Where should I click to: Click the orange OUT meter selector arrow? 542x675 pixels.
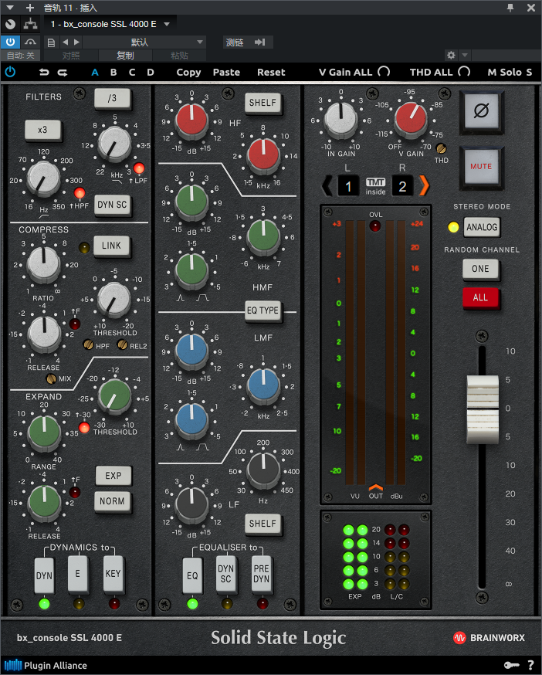[x=375, y=487]
